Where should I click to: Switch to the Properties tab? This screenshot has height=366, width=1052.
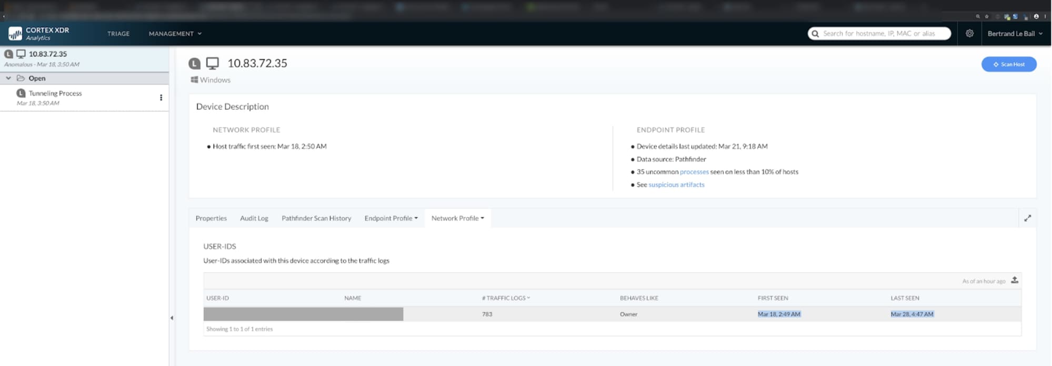(x=211, y=218)
